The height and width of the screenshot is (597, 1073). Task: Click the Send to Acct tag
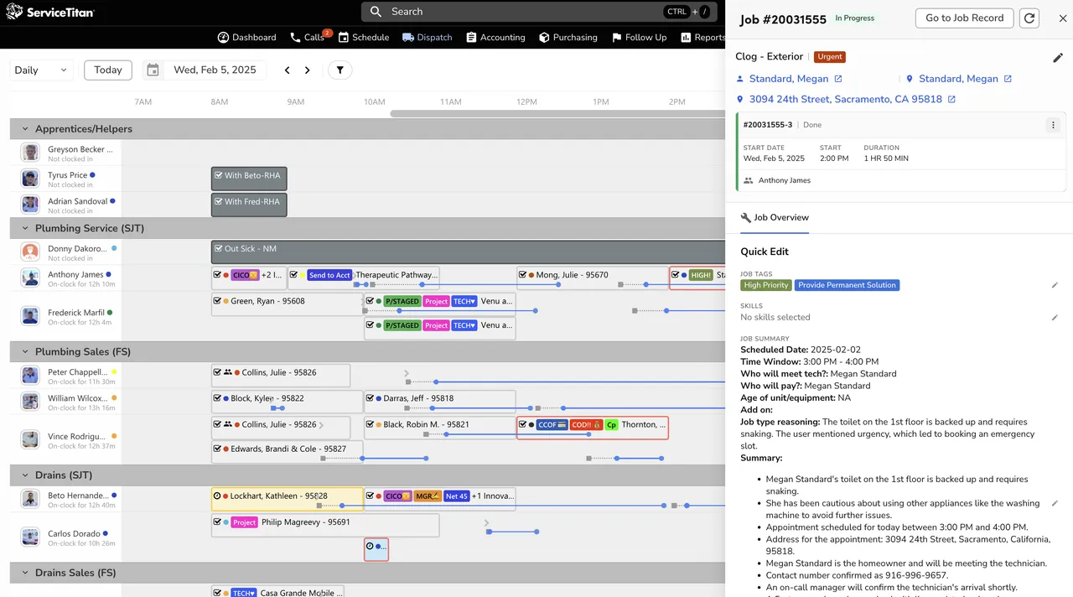pyautogui.click(x=329, y=275)
